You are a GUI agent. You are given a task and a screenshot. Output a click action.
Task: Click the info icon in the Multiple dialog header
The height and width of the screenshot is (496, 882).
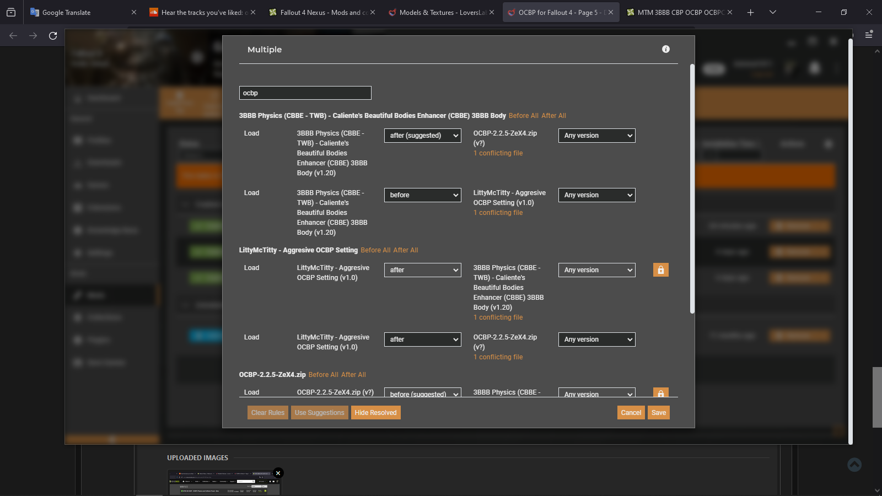(666, 49)
